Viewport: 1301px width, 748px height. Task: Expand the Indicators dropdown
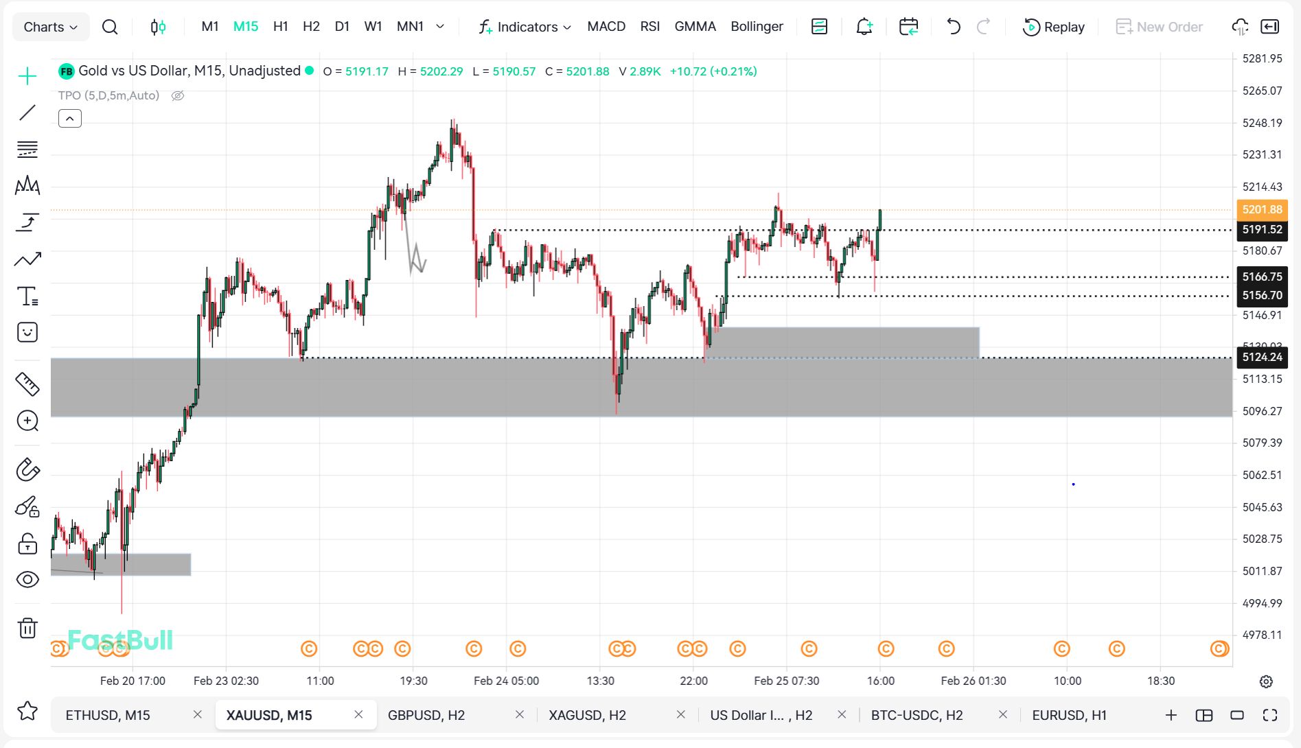point(525,27)
